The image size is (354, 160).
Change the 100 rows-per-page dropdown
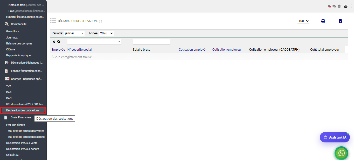click(x=303, y=21)
